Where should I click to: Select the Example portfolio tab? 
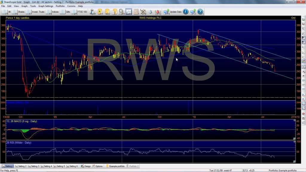pyautogui.click(x=115, y=166)
